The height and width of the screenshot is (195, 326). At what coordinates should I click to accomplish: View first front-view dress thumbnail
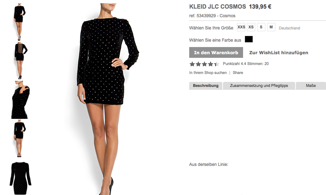pyautogui.click(x=19, y=22)
